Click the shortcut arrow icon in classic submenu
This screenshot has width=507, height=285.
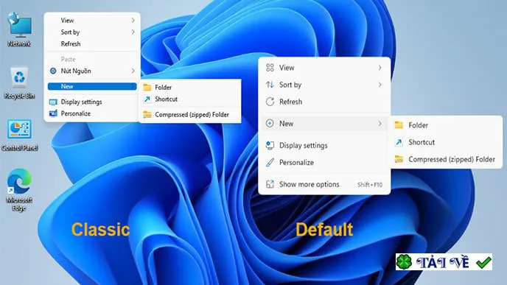point(147,99)
